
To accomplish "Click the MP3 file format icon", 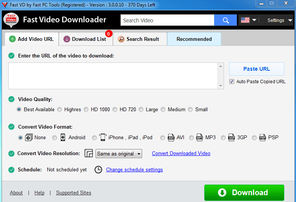I will point(199,137).
